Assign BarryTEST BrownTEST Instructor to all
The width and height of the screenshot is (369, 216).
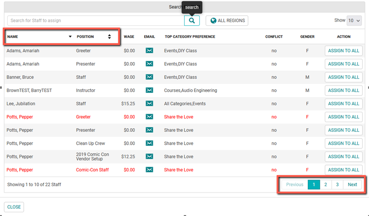tap(343, 91)
